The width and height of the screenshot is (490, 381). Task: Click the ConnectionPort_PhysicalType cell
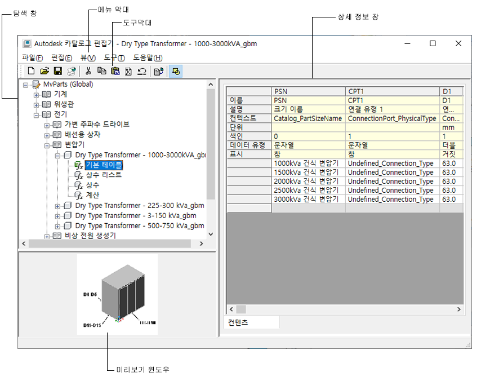pos(392,118)
